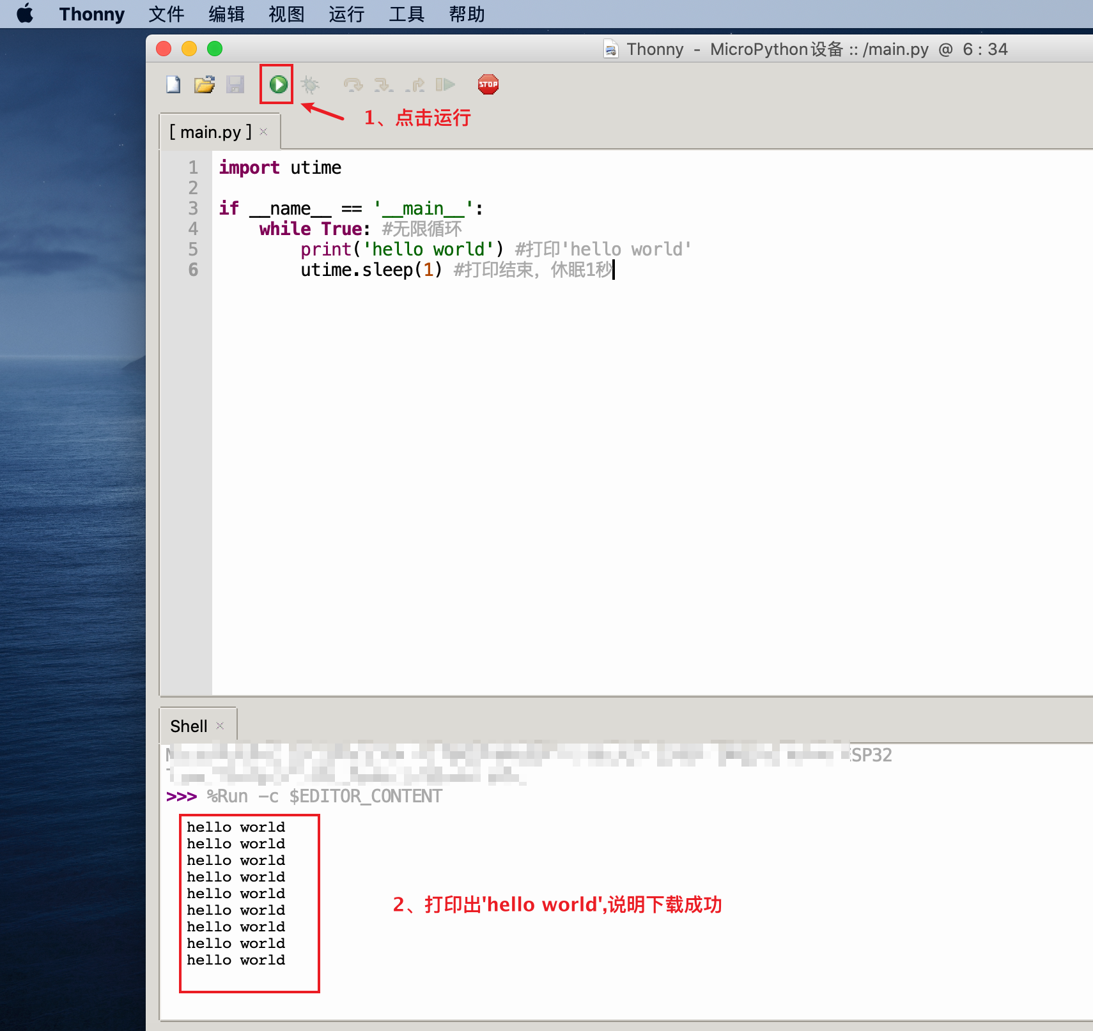1093x1031 pixels.
Task: Minimize the Thonny window with the yellow button
Action: 189,49
